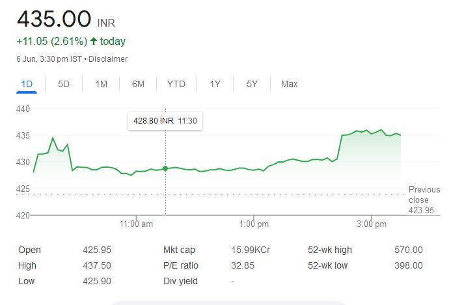Switch to the 5D chart tab
Screen dimensions: 464x305
click(64, 84)
